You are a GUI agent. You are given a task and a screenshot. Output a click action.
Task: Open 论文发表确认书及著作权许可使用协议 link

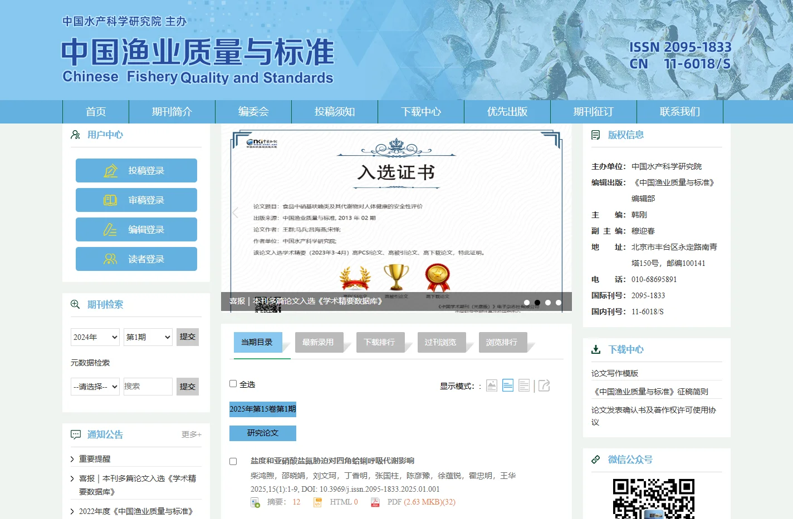(x=654, y=416)
